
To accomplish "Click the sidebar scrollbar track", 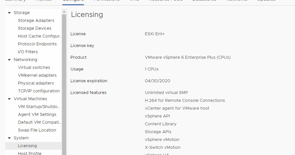I will tap(64, 85).
